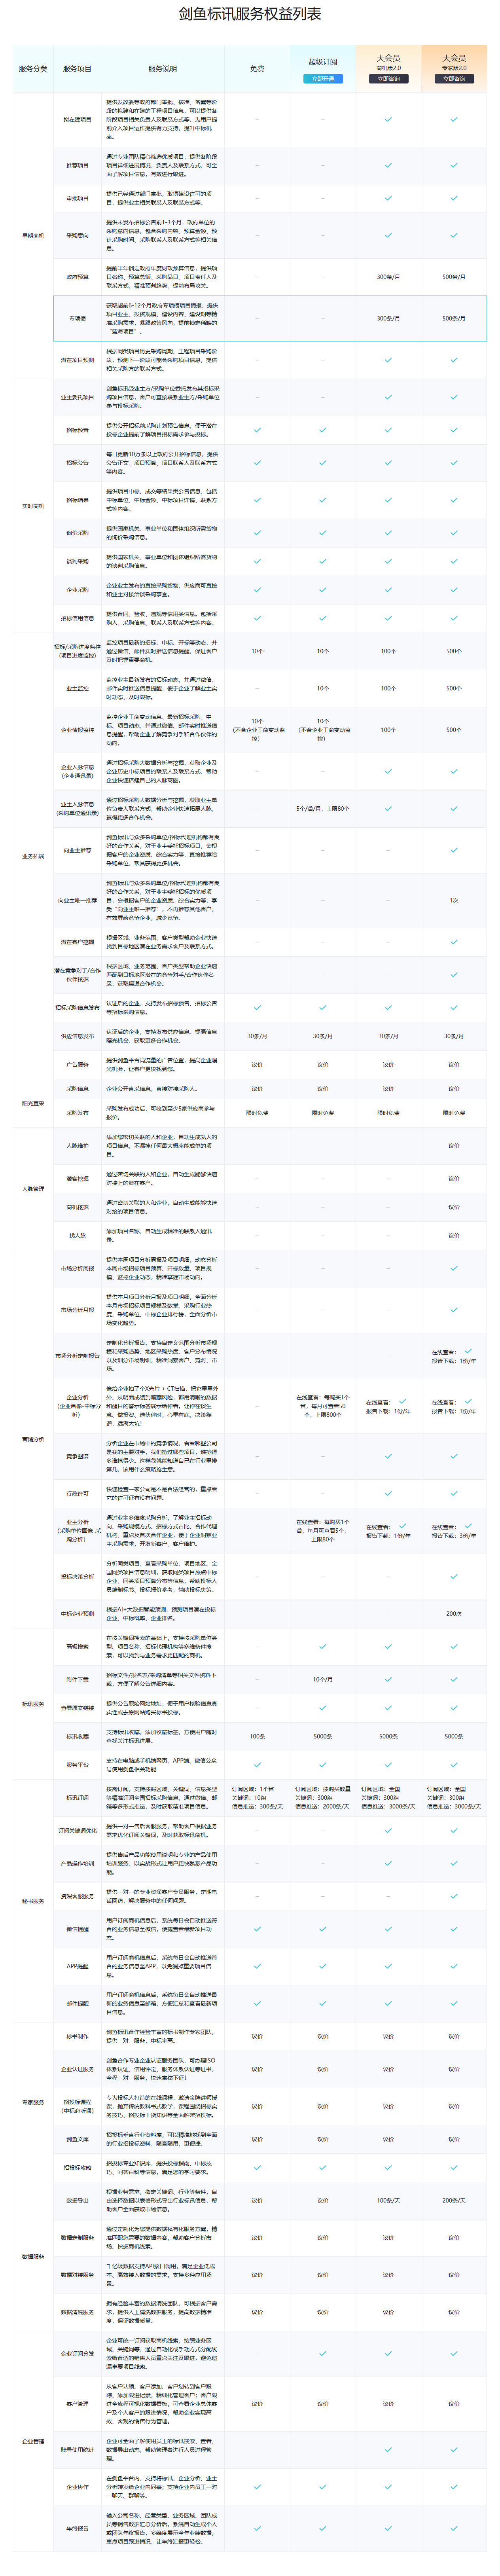The height and width of the screenshot is (2576, 500).
Task: Click 100条 in the 标讯收藏 row
Action: [257, 1736]
